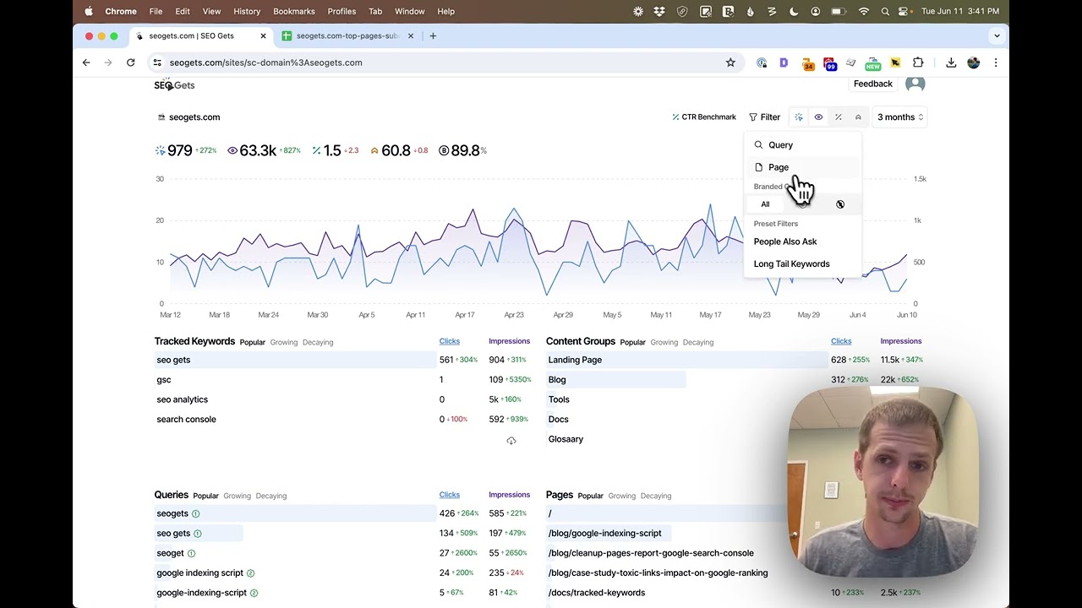Viewport: 1082px width, 608px height.
Task: Click the Wi-Fi icon in the menu bar
Action: tap(863, 12)
